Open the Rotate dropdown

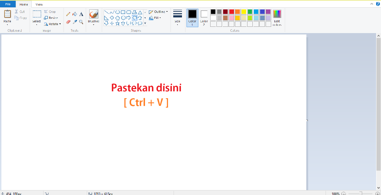[x=53, y=24]
